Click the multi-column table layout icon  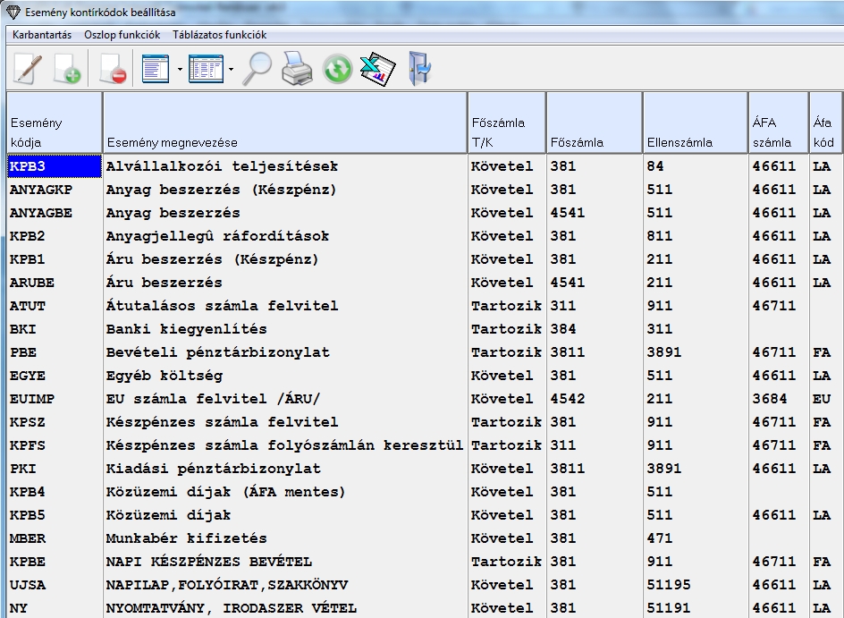click(206, 69)
